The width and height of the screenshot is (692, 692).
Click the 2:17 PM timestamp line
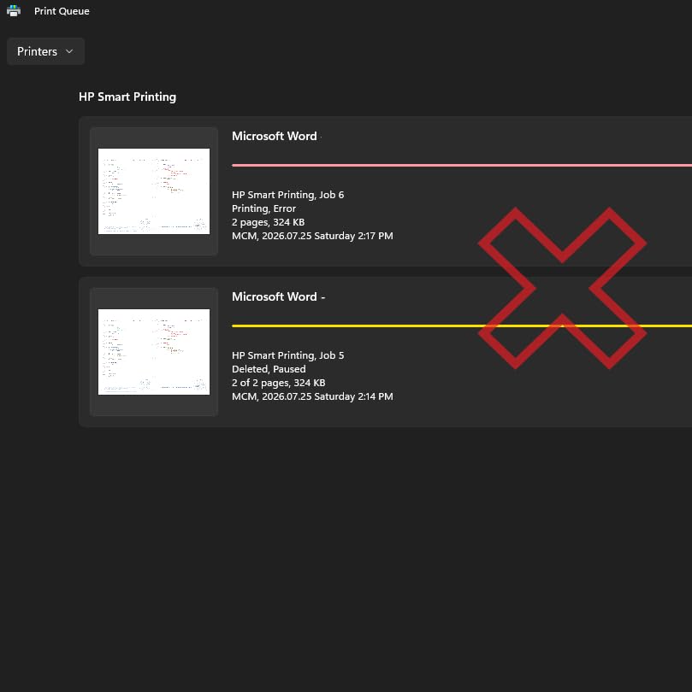click(x=312, y=236)
